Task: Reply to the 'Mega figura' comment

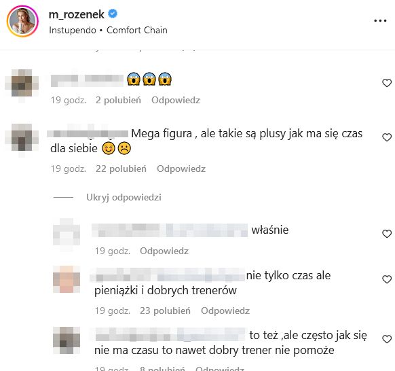Action: point(181,169)
